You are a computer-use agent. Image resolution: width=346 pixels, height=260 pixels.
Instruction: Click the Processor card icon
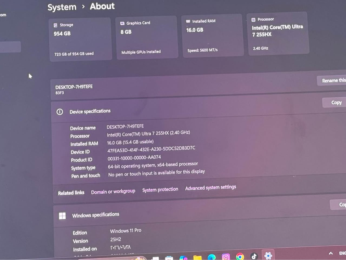(253, 19)
